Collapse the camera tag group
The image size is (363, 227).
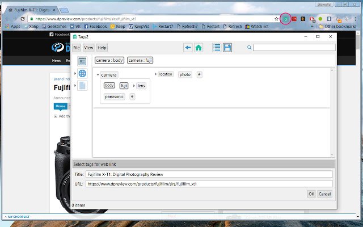[x=98, y=75]
